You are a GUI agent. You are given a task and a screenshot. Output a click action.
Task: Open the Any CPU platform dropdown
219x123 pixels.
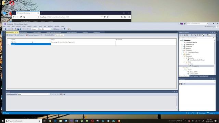(x=44, y=29)
